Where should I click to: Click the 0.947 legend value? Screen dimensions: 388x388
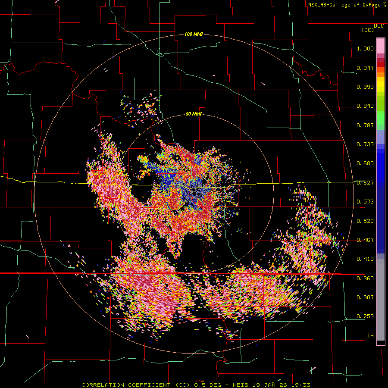point(365,68)
